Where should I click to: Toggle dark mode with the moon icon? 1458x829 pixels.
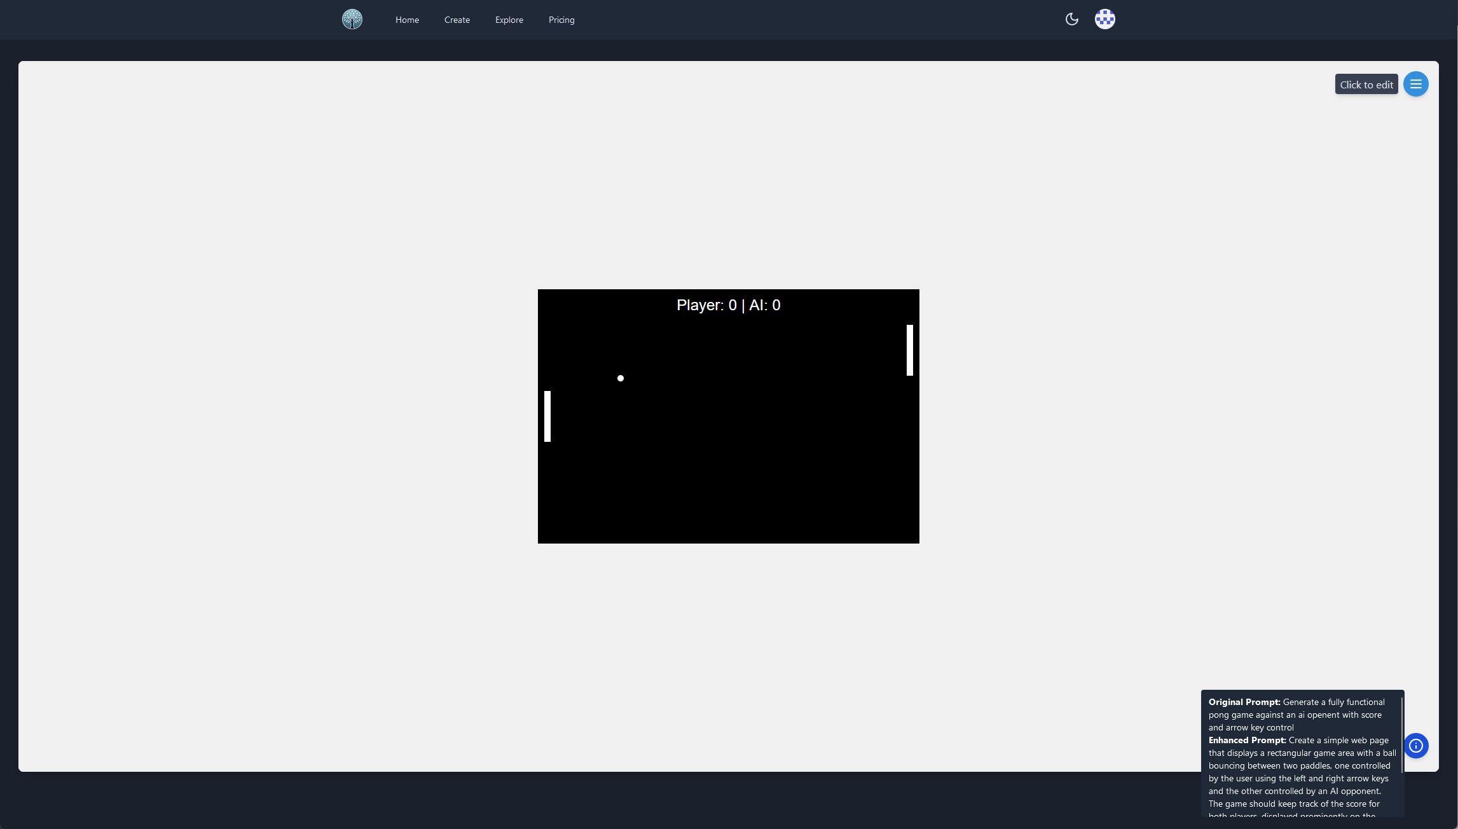coord(1071,19)
